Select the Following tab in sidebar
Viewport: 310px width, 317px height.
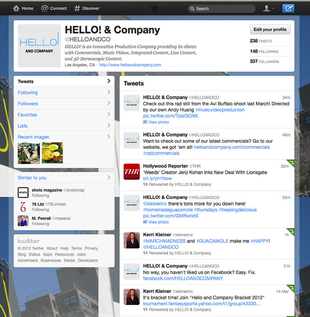(28, 92)
